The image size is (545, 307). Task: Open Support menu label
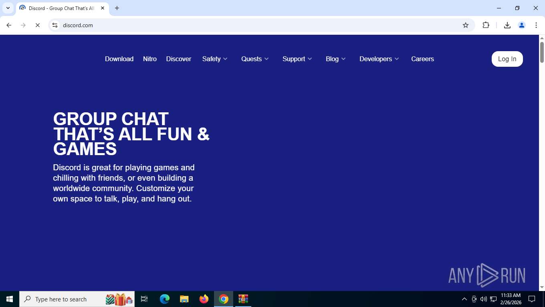pos(294,59)
